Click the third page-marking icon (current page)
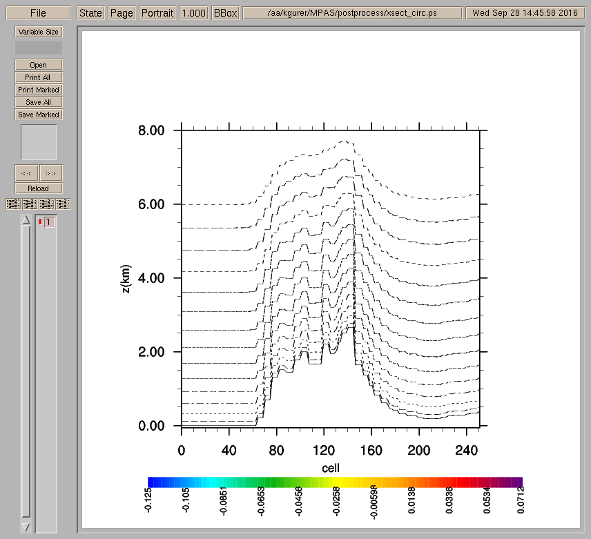The height and width of the screenshot is (539, 591). pyautogui.click(x=46, y=204)
